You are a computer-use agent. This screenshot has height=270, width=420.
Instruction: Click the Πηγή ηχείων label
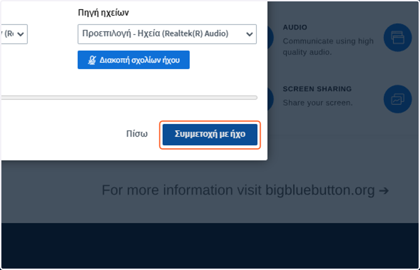[x=103, y=13]
